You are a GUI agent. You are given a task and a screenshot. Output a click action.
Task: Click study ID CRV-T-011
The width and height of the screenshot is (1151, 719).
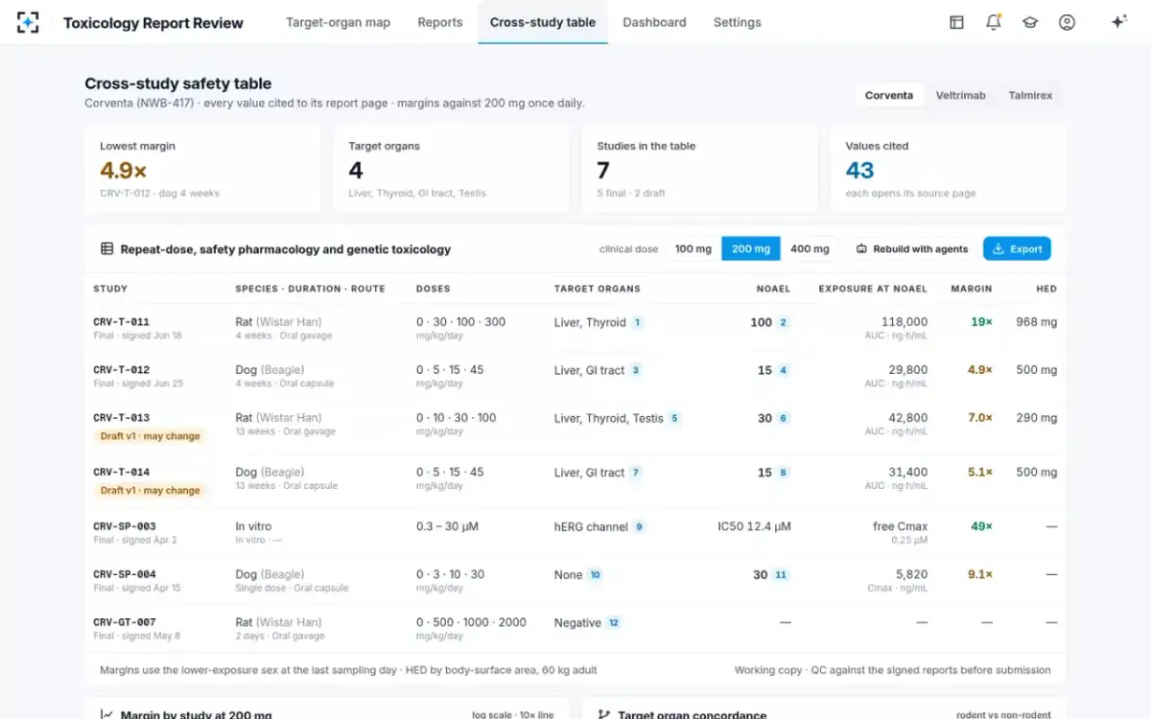[121, 322]
